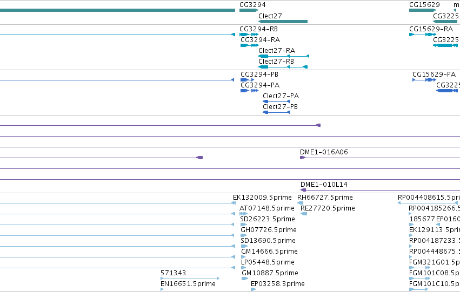460x292 pixels.
Task: Click the RH66727.5prime EST marker
Action: pyautogui.click(x=301, y=203)
